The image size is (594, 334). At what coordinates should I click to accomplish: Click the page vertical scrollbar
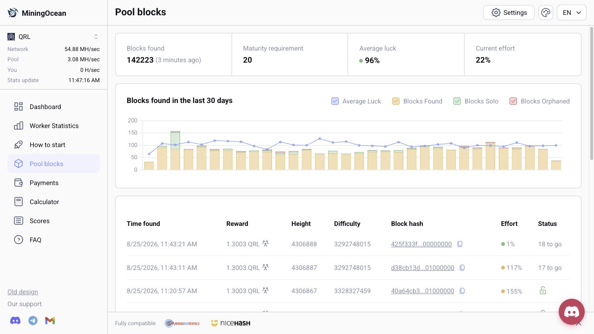click(591, 93)
